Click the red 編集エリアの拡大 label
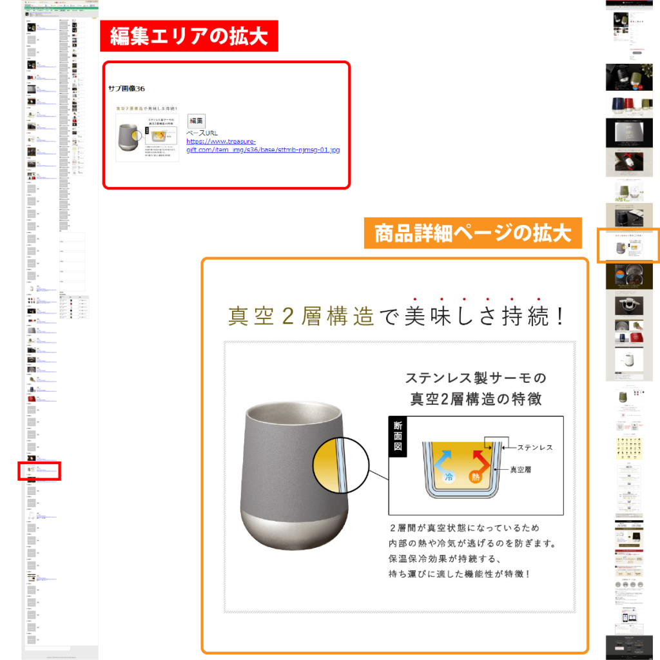 [189, 37]
